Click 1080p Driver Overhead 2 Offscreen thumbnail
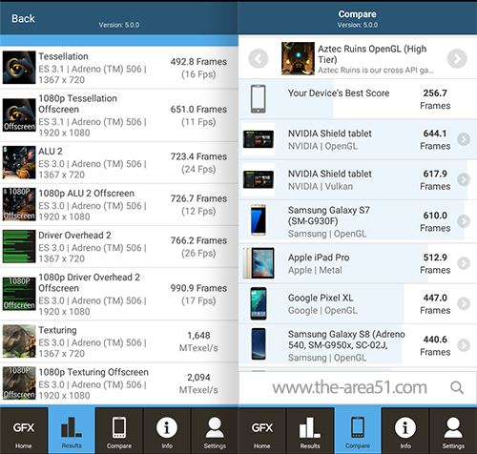477x454 pixels. click(19, 294)
